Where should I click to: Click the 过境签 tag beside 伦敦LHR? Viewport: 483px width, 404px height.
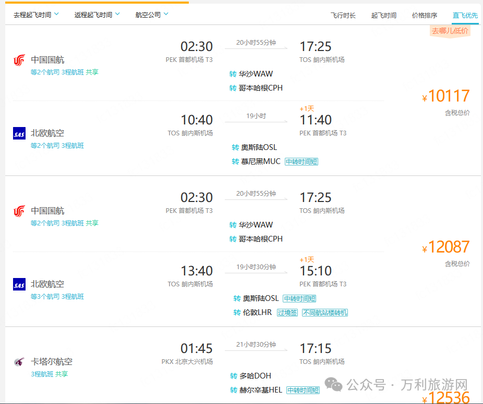(287, 313)
